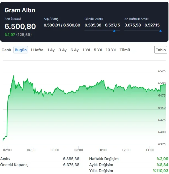Click the Tablo button
169x174 pixels.
pos(161,50)
